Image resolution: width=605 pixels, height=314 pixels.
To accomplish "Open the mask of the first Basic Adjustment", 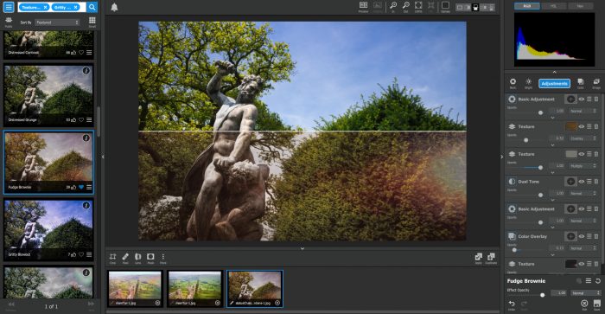I will [x=570, y=99].
